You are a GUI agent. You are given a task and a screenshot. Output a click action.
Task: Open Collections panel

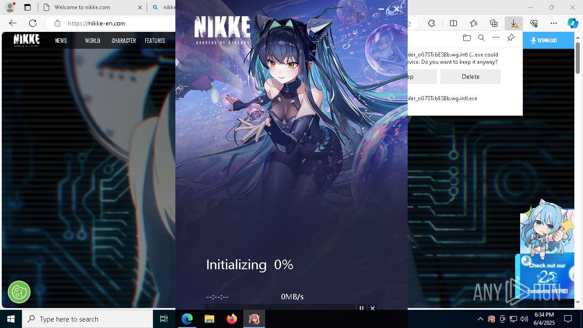click(494, 23)
